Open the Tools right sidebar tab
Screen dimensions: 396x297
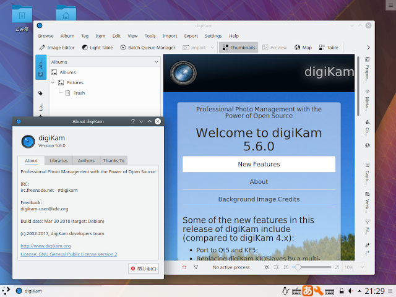click(367, 249)
